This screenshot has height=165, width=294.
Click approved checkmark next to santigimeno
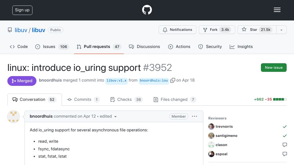pyautogui.click(x=285, y=136)
